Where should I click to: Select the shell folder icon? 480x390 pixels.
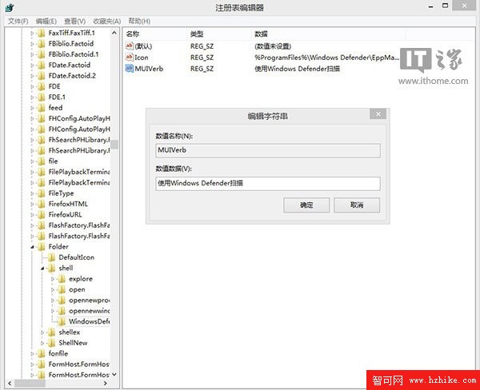[51, 268]
